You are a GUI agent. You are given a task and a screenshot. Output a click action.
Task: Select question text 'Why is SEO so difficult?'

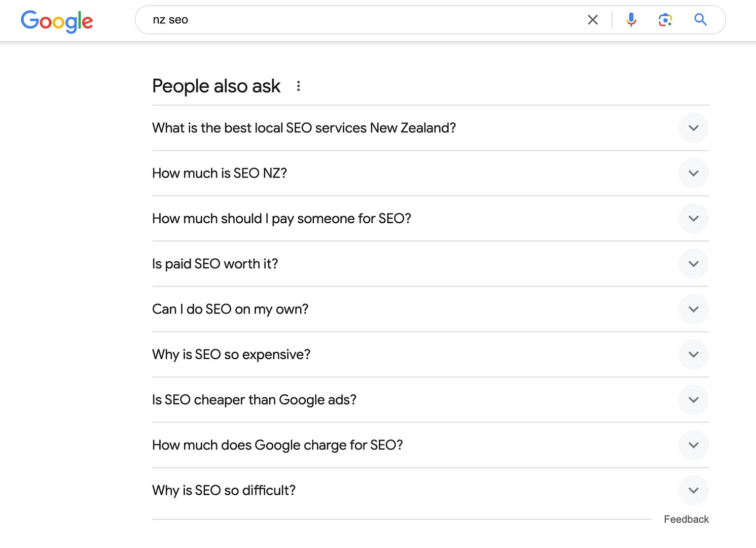(x=224, y=490)
